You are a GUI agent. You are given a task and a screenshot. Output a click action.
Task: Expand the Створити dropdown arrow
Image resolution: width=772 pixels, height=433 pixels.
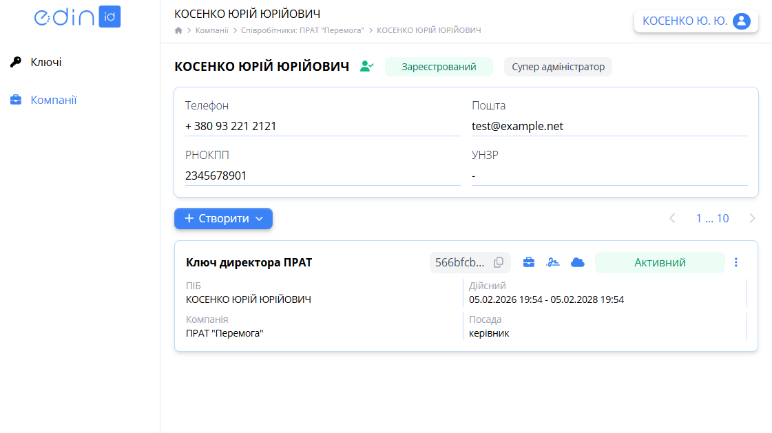pos(260,218)
